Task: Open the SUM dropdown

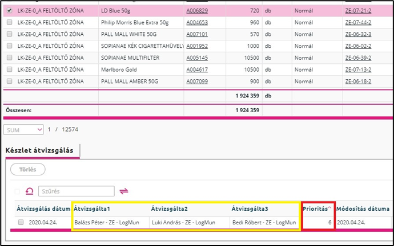Action: click(x=23, y=130)
